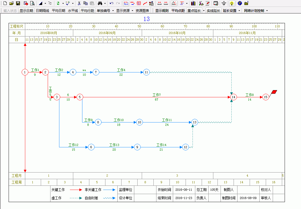This screenshot has height=209, width=301.
Task: Open the spiral notebook icon
Action: (216, 3)
